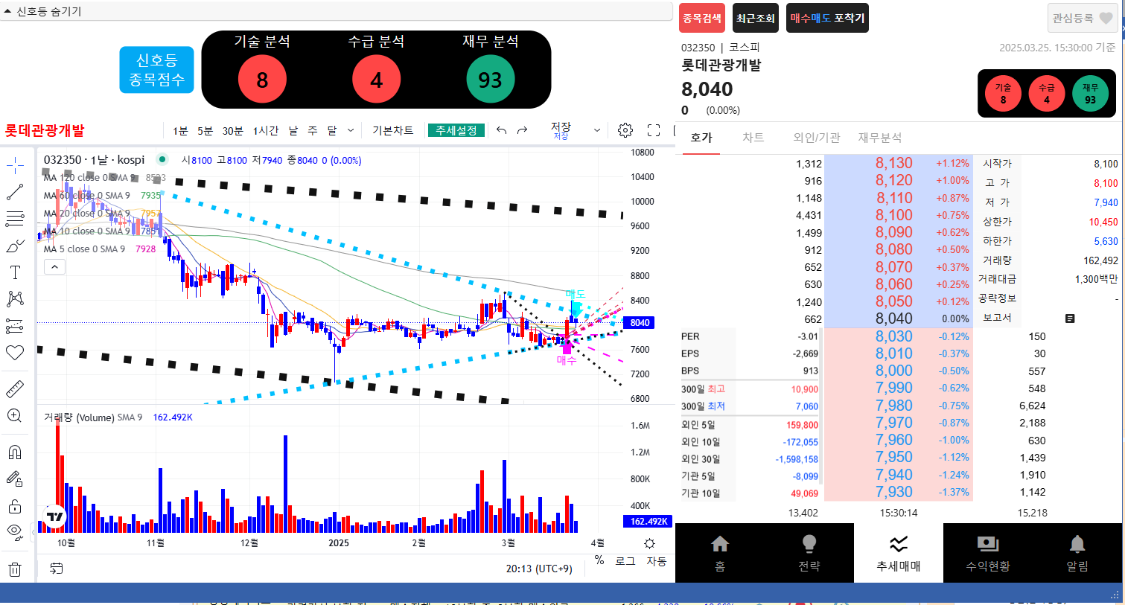
Task: Switch to the 외인/기관 tab
Action: (817, 138)
